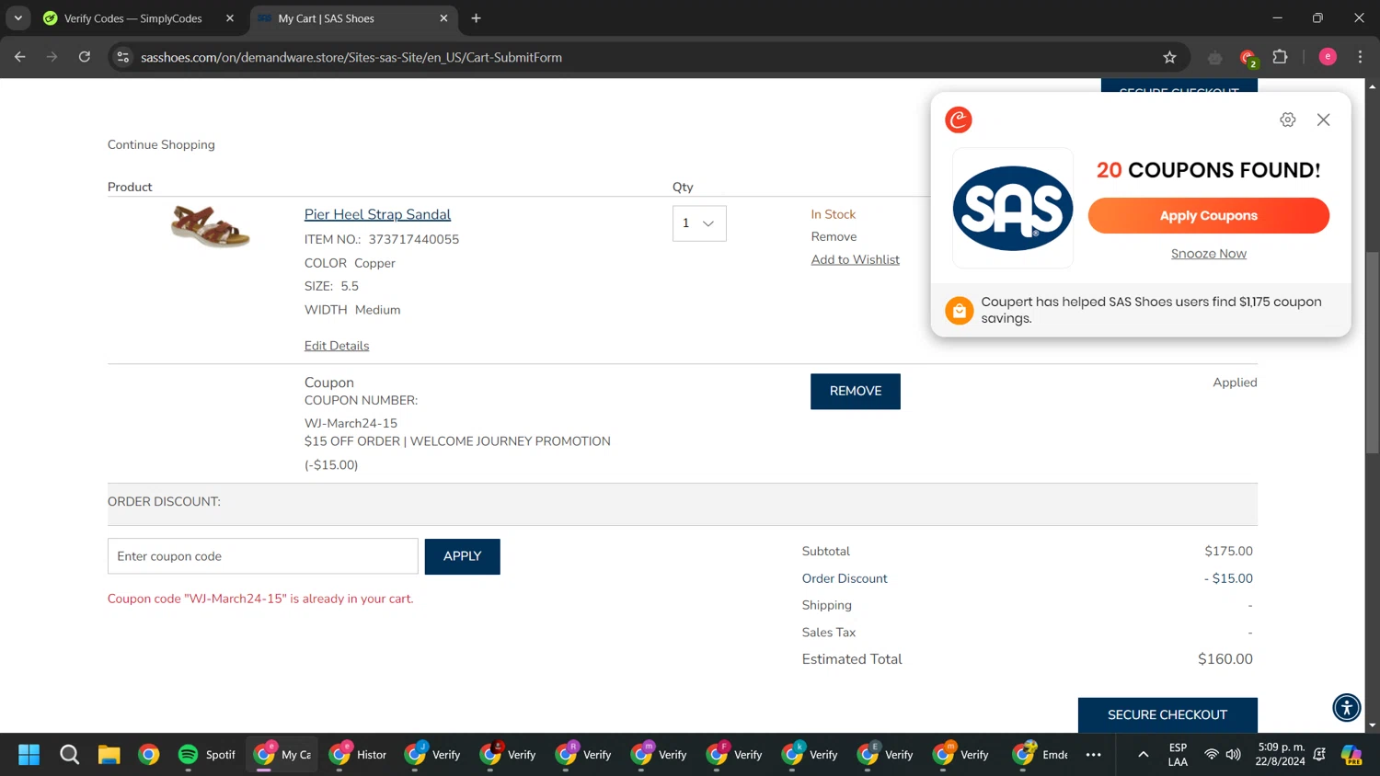Open the tab search dropdown arrow
The image size is (1380, 776).
coord(17,18)
